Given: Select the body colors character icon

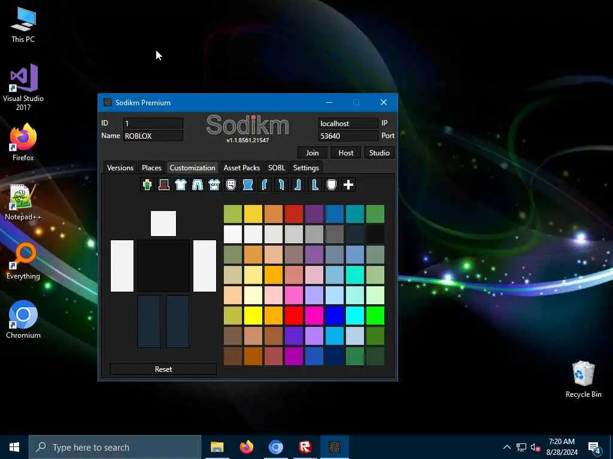Looking at the screenshot, I should tap(147, 185).
